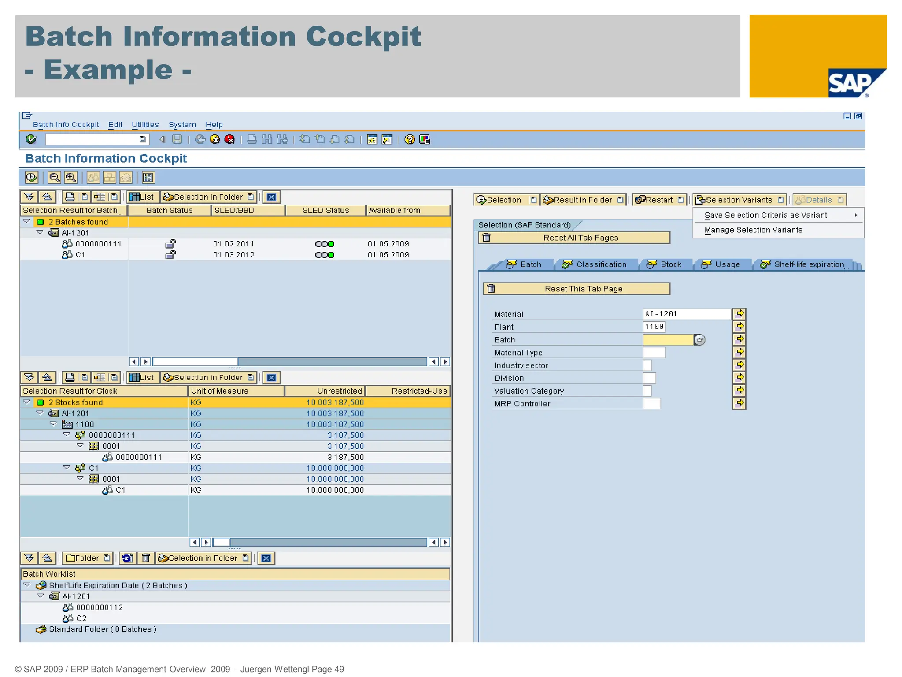Open the Edit menu

point(115,125)
